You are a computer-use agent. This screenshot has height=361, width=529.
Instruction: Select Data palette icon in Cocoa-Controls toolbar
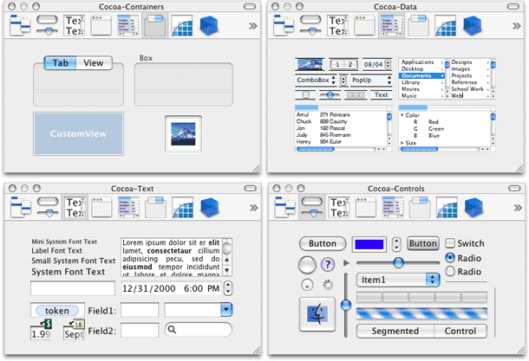[393, 208]
